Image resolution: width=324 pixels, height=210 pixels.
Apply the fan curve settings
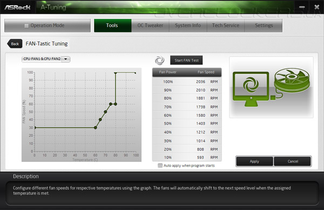254,161
